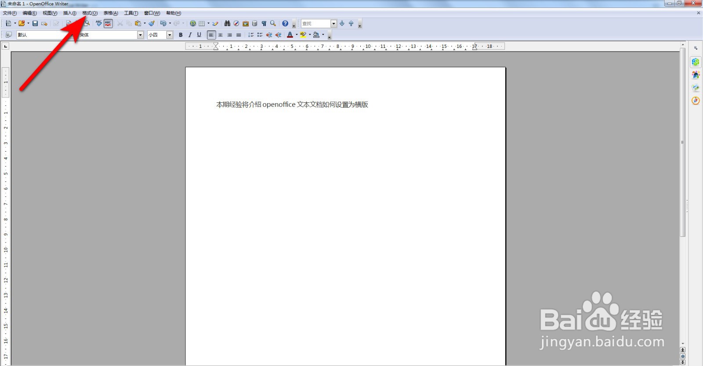Cut the selection with the scissors icon

tap(120, 23)
